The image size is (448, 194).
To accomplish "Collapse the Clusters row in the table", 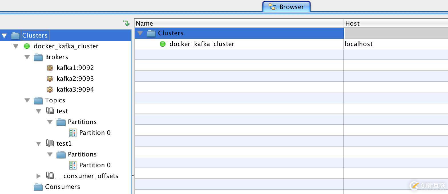I will (140, 33).
